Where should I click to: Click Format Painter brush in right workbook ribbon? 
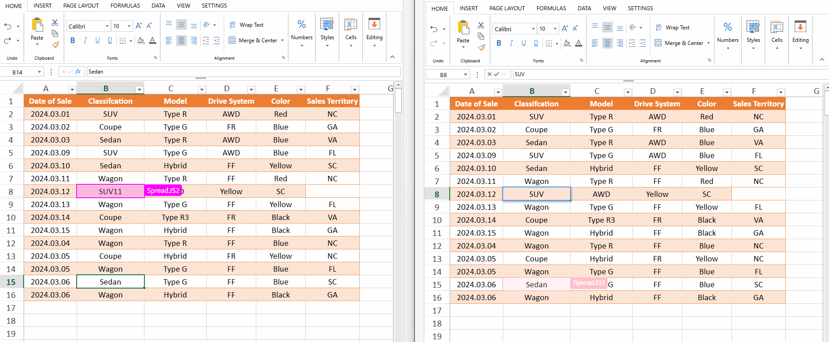pos(481,48)
